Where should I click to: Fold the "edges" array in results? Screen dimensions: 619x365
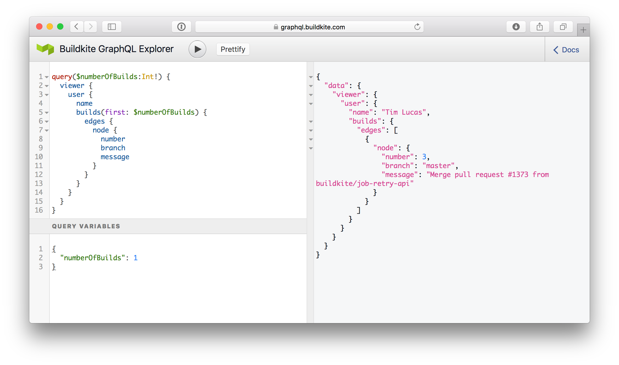[311, 130]
